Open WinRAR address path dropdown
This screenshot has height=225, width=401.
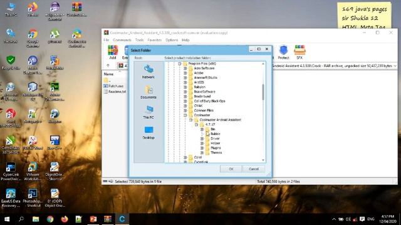[395, 66]
